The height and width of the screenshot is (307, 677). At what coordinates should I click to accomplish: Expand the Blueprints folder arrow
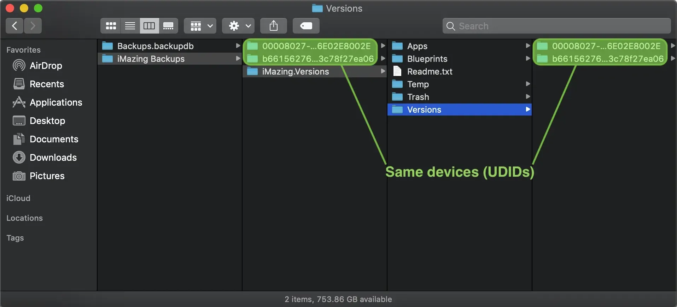[528, 58]
